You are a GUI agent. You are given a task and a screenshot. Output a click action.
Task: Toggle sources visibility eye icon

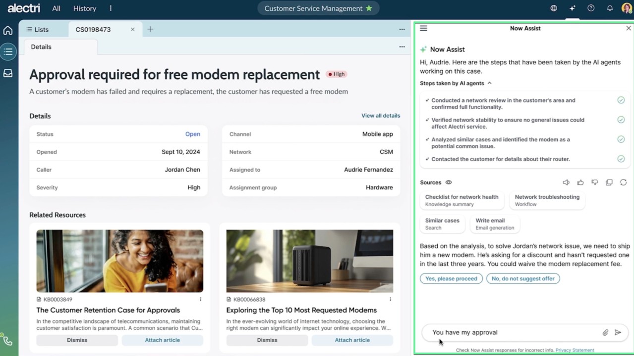pos(449,182)
